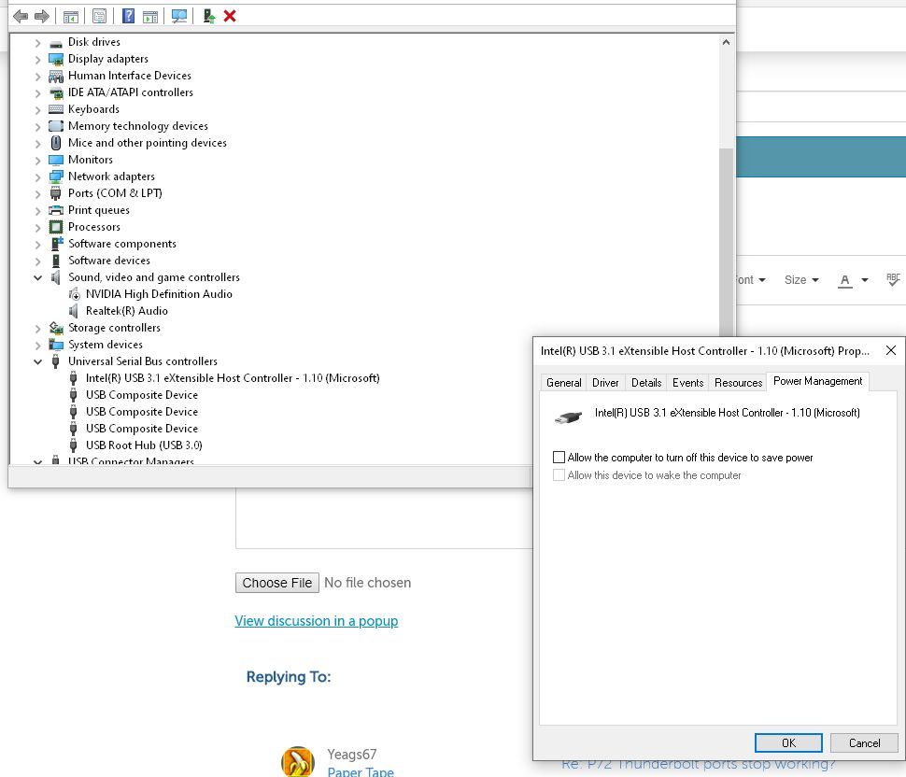
Task: Expand the Software devices node
Action: (37, 261)
